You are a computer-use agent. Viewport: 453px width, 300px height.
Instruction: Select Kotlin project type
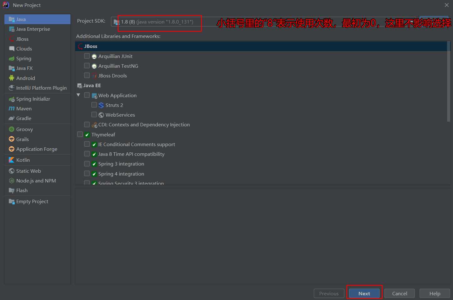point(38,160)
